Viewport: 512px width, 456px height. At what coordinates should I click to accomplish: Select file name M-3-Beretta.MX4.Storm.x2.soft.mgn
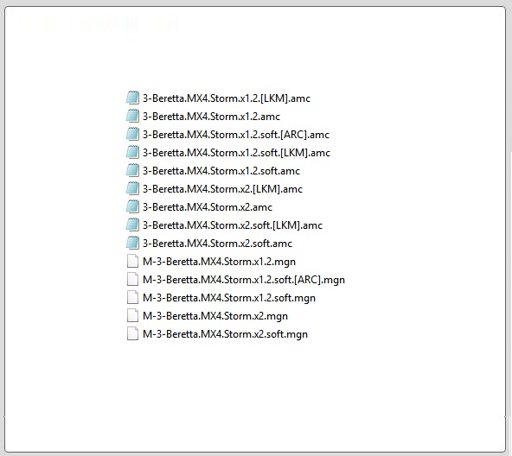point(226,334)
